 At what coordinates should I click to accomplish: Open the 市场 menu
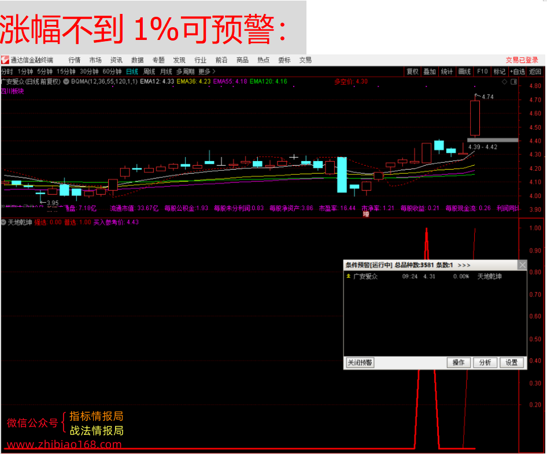(x=95, y=60)
